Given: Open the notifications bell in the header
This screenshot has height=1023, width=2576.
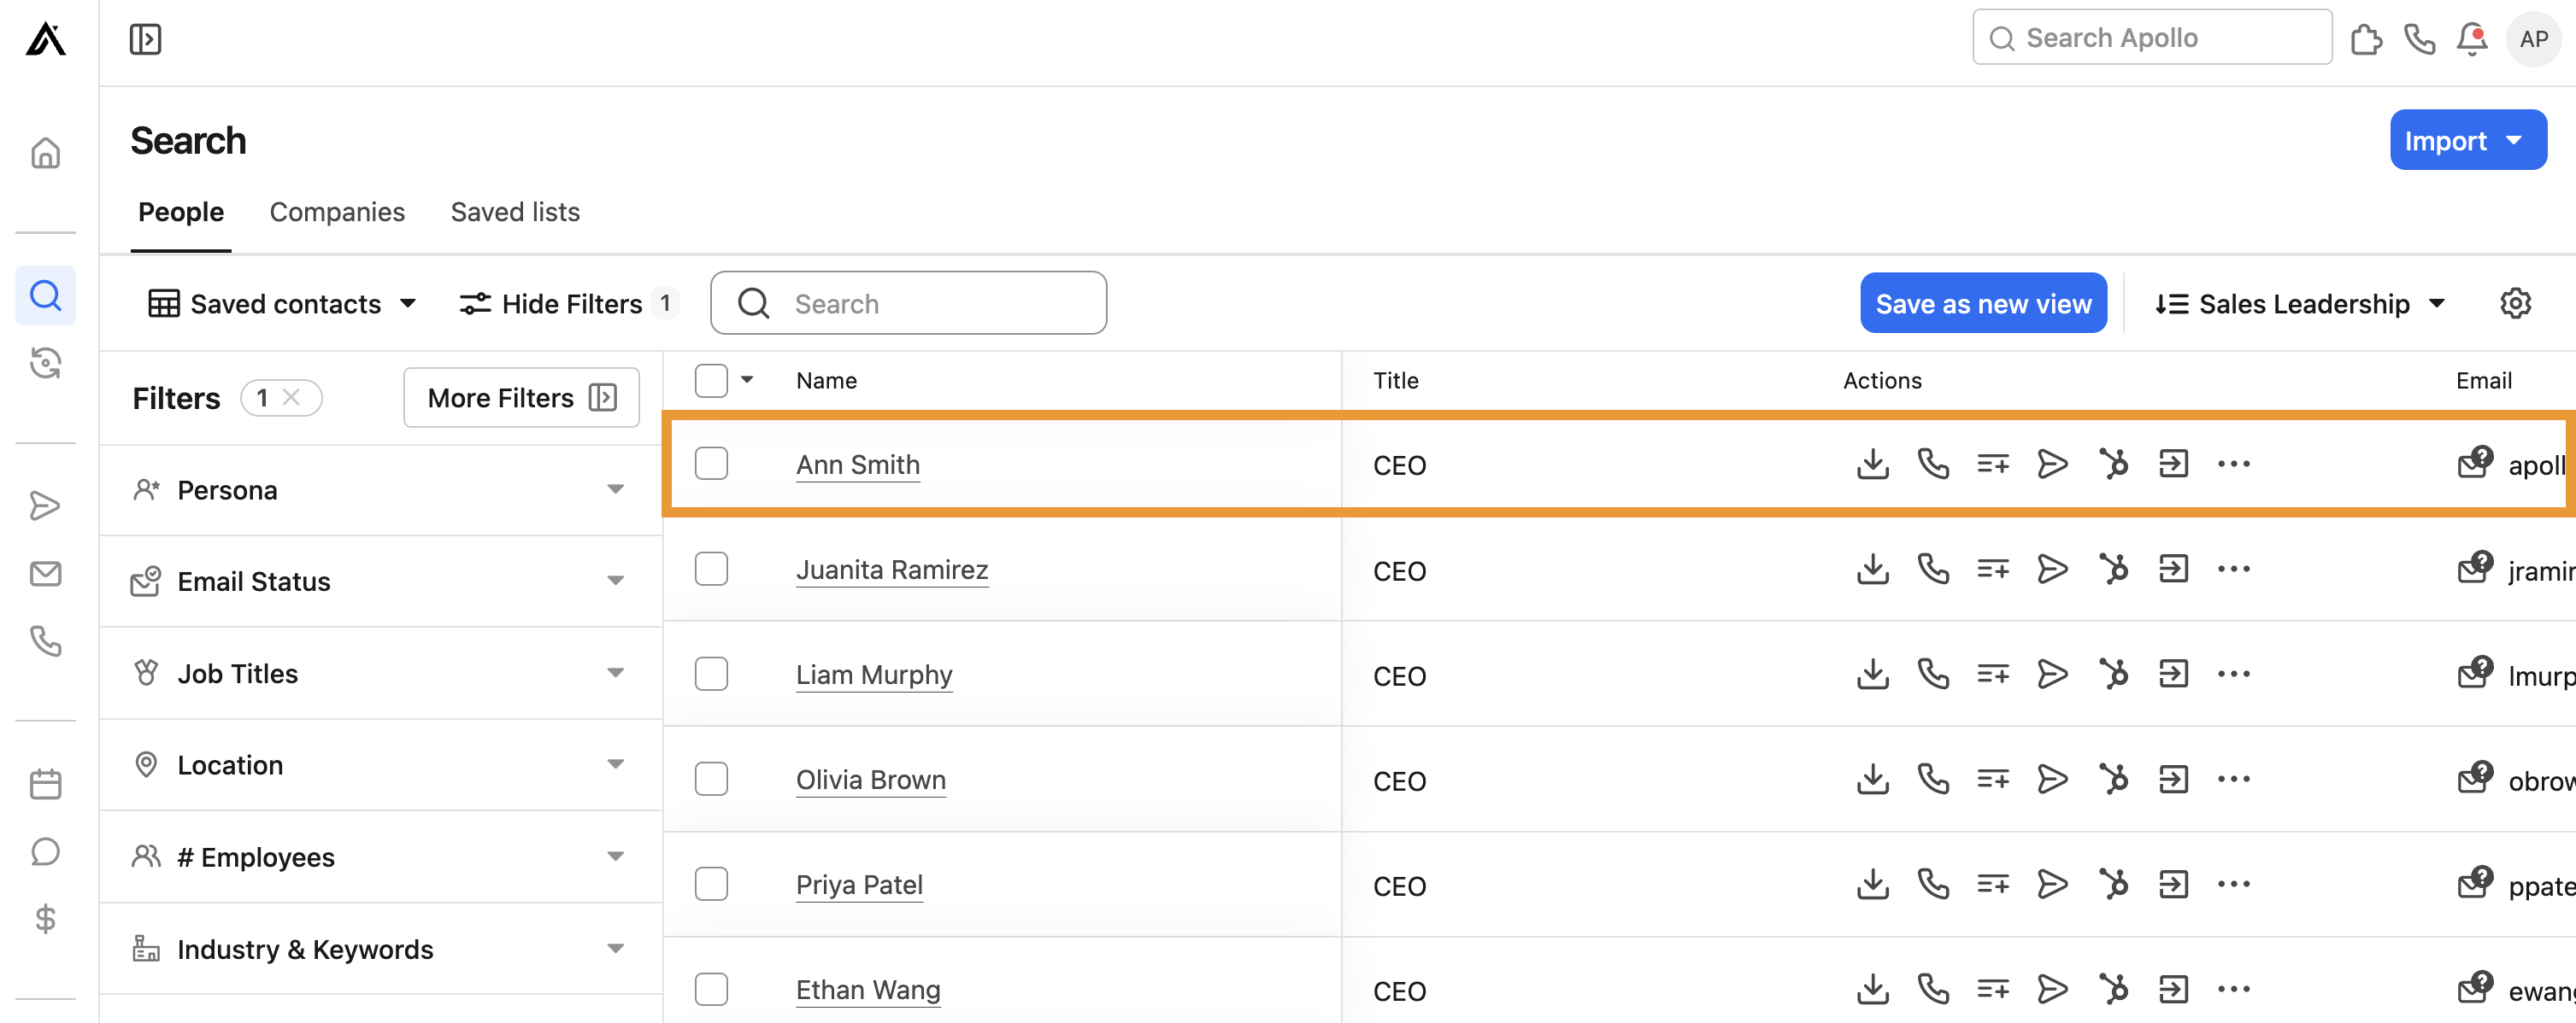Looking at the screenshot, I should pos(2470,39).
